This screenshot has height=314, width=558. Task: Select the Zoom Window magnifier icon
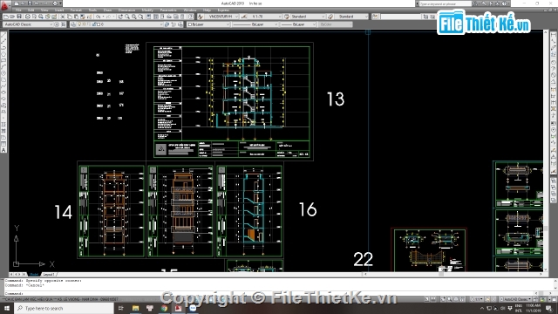[x=133, y=17]
